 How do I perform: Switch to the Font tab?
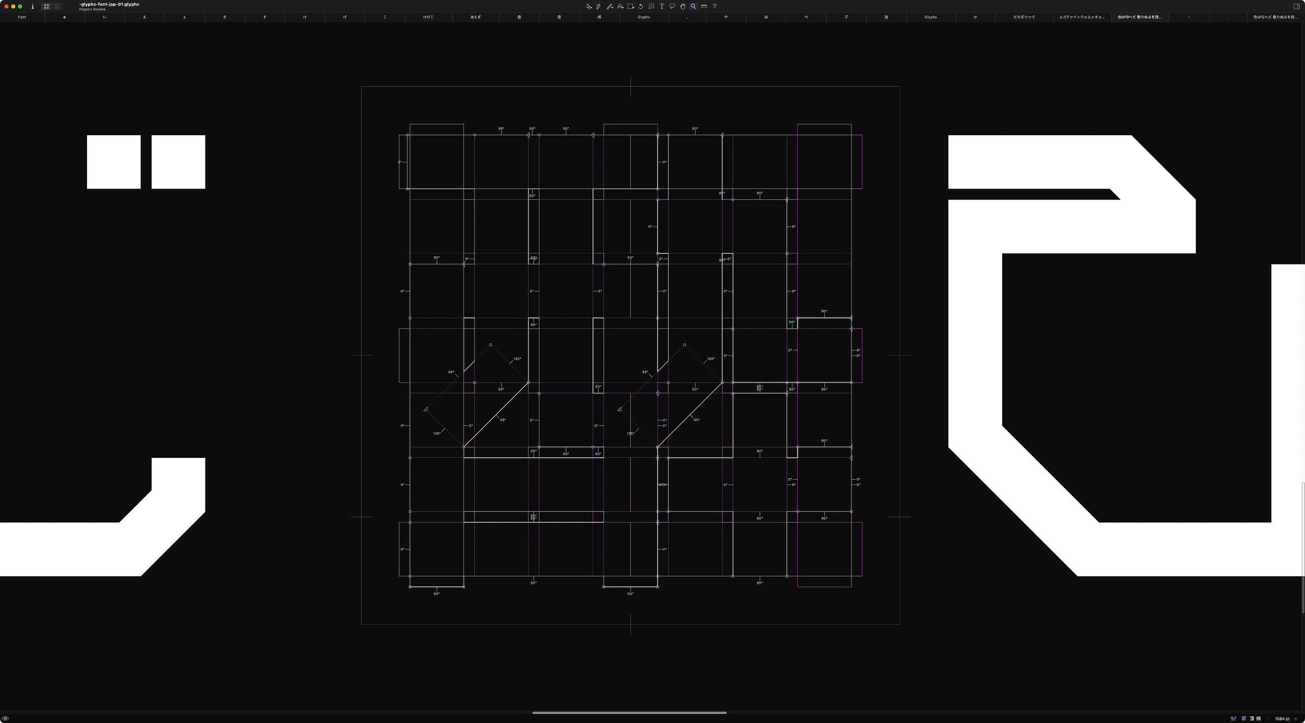pos(22,17)
